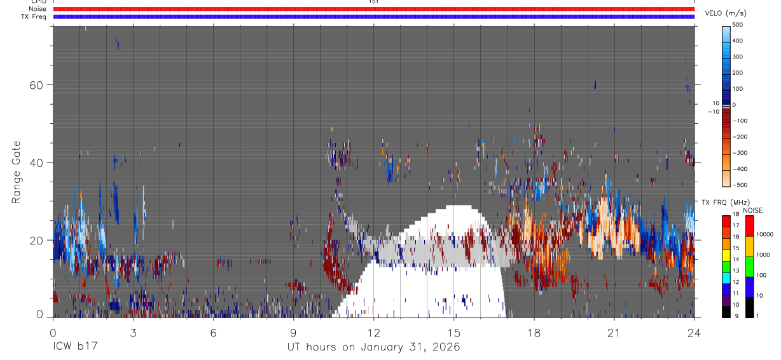Viewport: 781px width, 360px height.
Task: Click the "3" hour tick on the time axis
Action: 133,332
